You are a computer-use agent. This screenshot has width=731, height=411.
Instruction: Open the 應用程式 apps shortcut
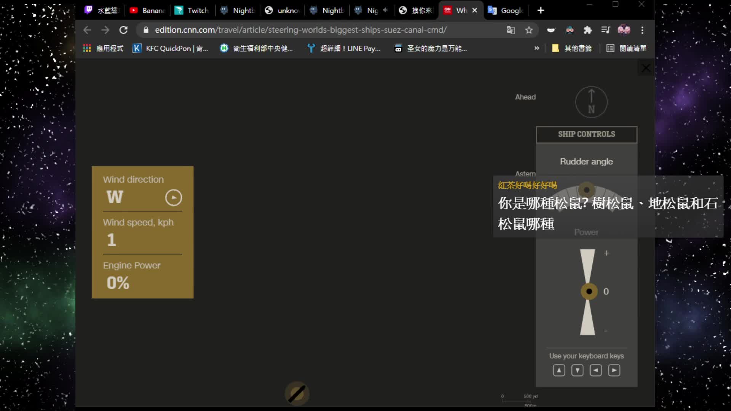[x=103, y=48]
